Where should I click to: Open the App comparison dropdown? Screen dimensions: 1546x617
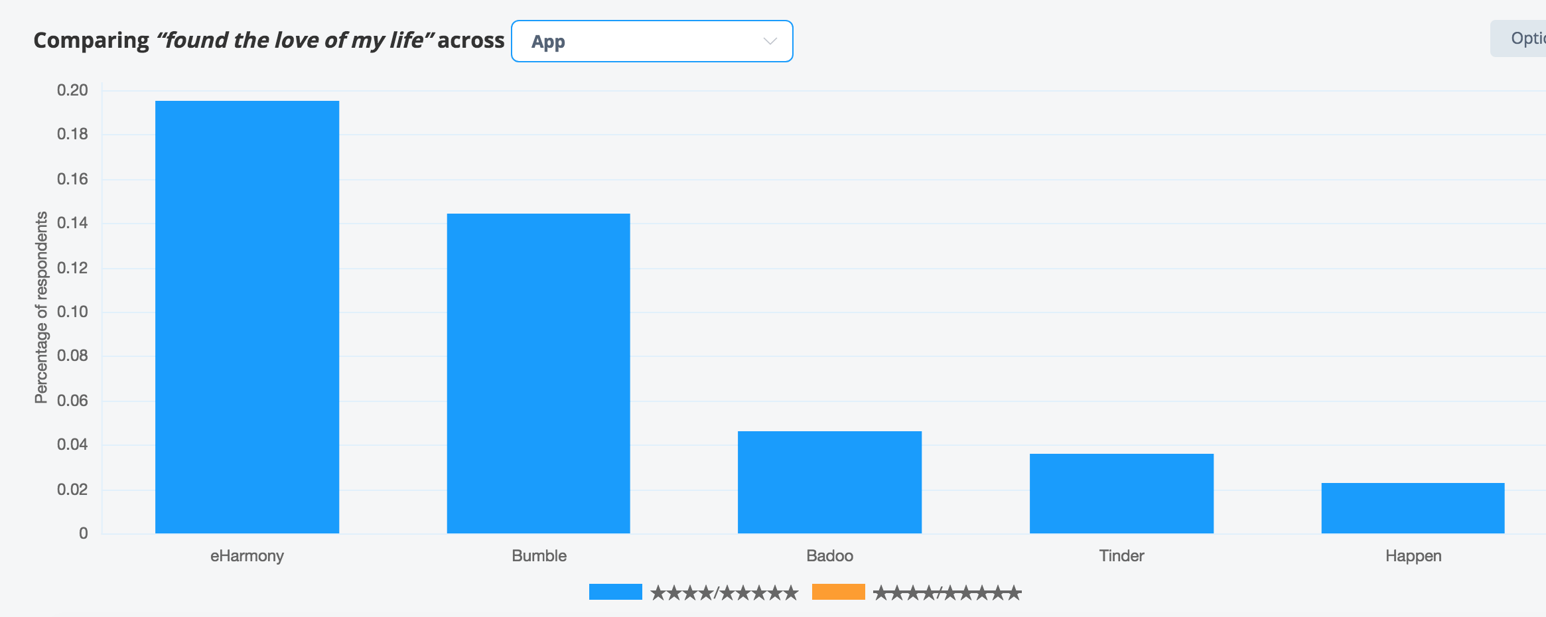pos(652,41)
